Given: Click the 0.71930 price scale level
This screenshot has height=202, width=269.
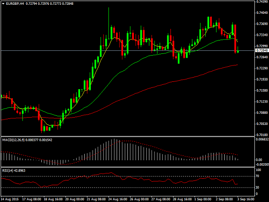Looking at the screenshot, I should coord(262,79).
